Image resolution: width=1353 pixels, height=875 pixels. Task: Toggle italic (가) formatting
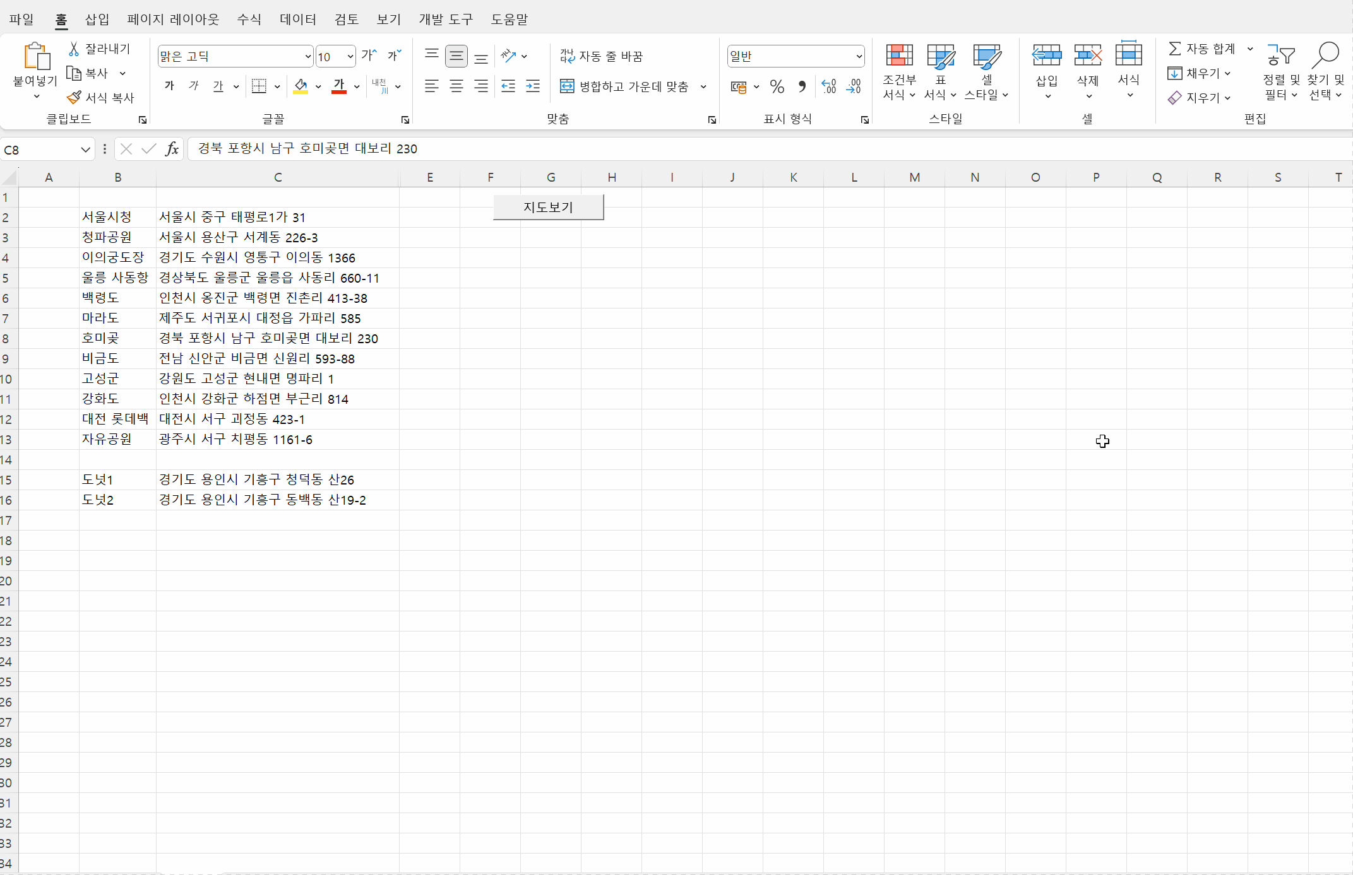(194, 86)
